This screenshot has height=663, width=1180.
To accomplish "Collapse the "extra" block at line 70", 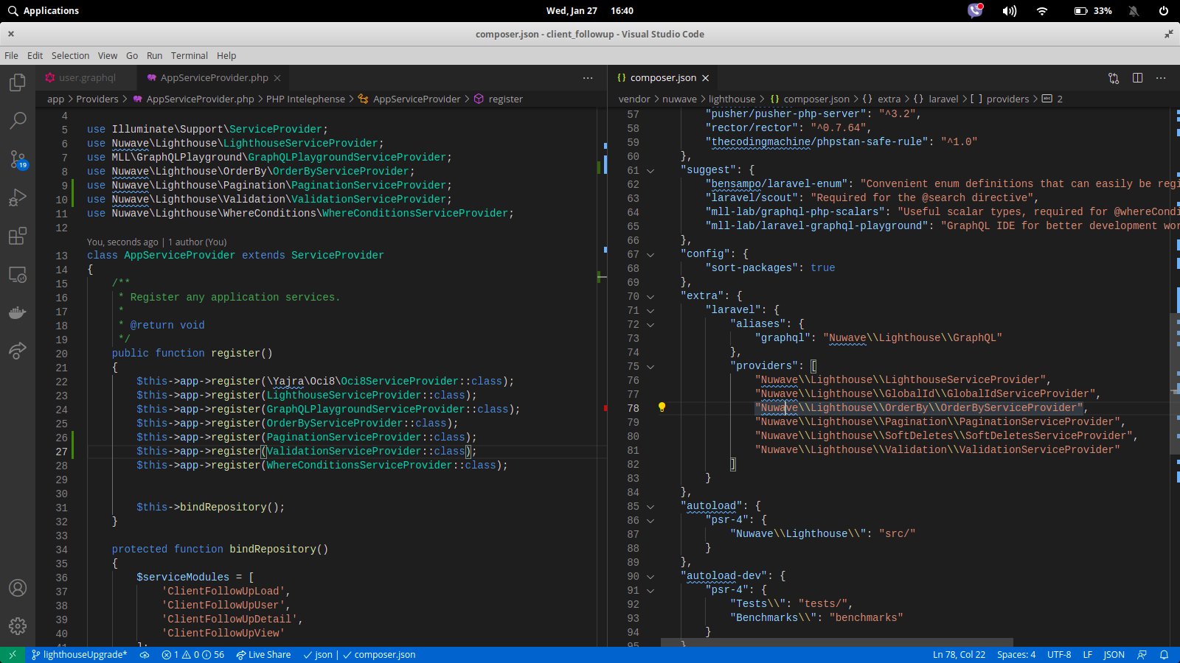I will tap(650, 296).
